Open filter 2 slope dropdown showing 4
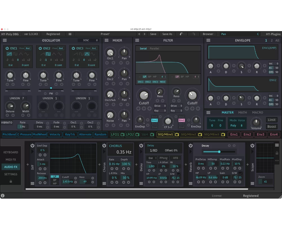Screen dimensions: 282x226 coord(196,77)
